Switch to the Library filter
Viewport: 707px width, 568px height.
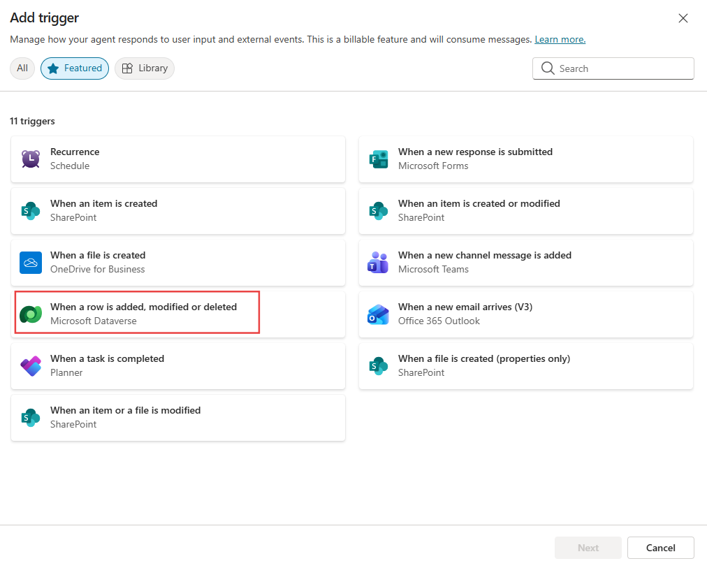pyautogui.click(x=145, y=68)
